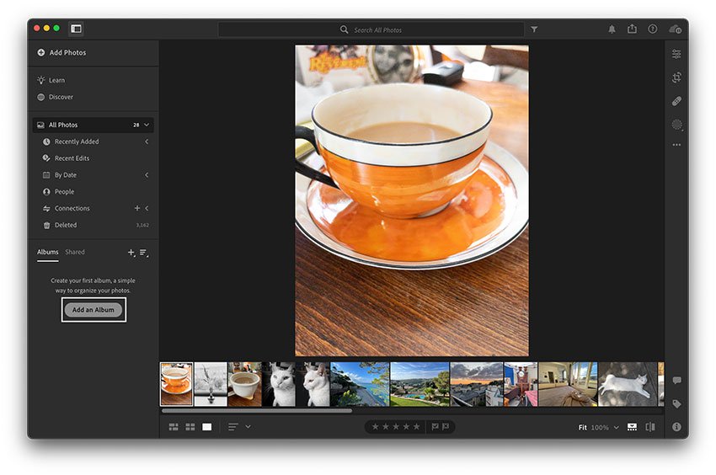Open the Keywords tag panel
This screenshot has height=475, width=716.
[x=676, y=404]
